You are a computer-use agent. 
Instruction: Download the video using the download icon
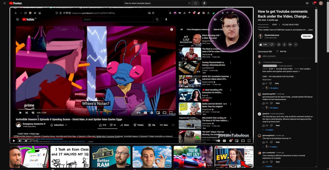point(284,44)
